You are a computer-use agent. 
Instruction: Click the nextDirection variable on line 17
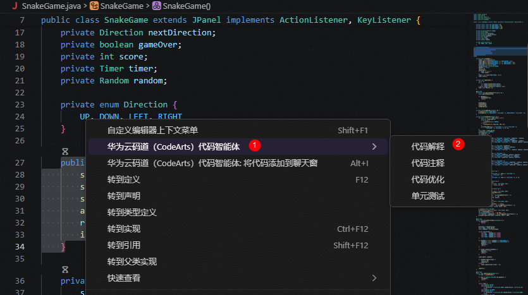180,33
